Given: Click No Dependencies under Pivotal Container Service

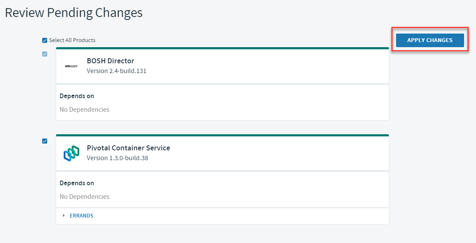Looking at the screenshot, I should pos(84,196).
